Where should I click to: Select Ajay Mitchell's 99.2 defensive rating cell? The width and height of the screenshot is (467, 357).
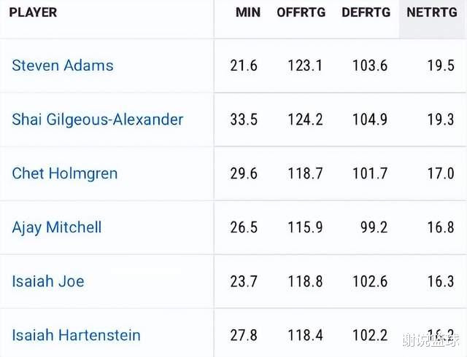coord(373,227)
